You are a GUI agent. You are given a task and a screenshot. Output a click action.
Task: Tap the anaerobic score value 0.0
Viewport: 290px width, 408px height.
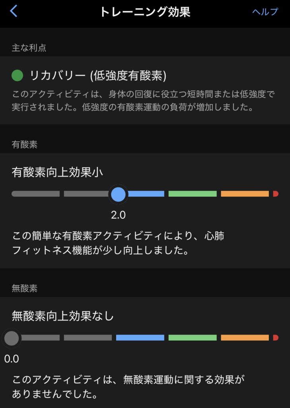[12, 359]
